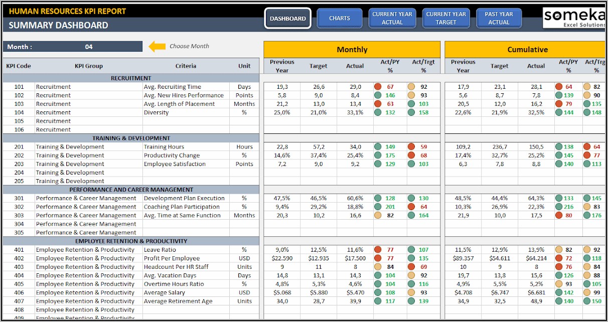This screenshot has width=608, height=322.
Task: Open the Current Year Actual sheet
Action: click(x=392, y=19)
